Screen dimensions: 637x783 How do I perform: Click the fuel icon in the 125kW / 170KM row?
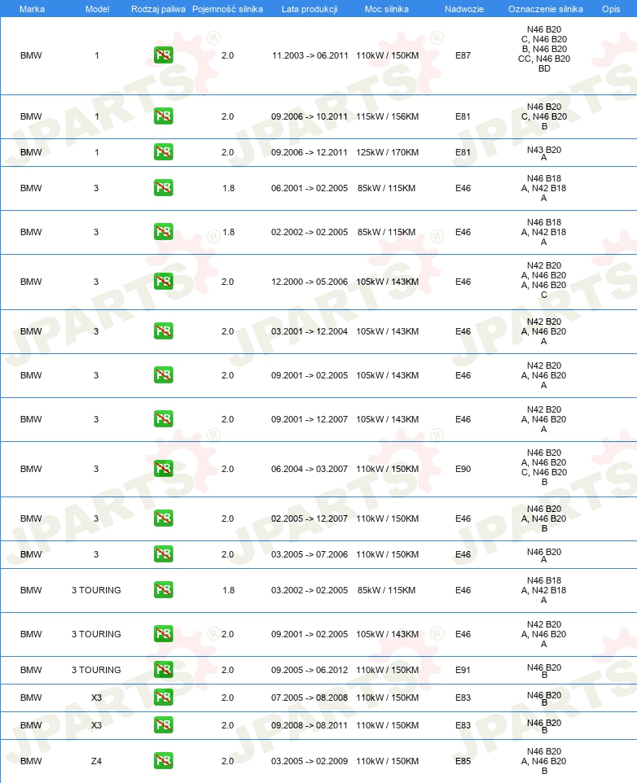click(x=164, y=152)
